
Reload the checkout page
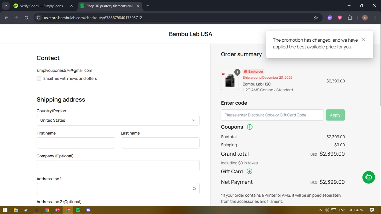tap(26, 18)
